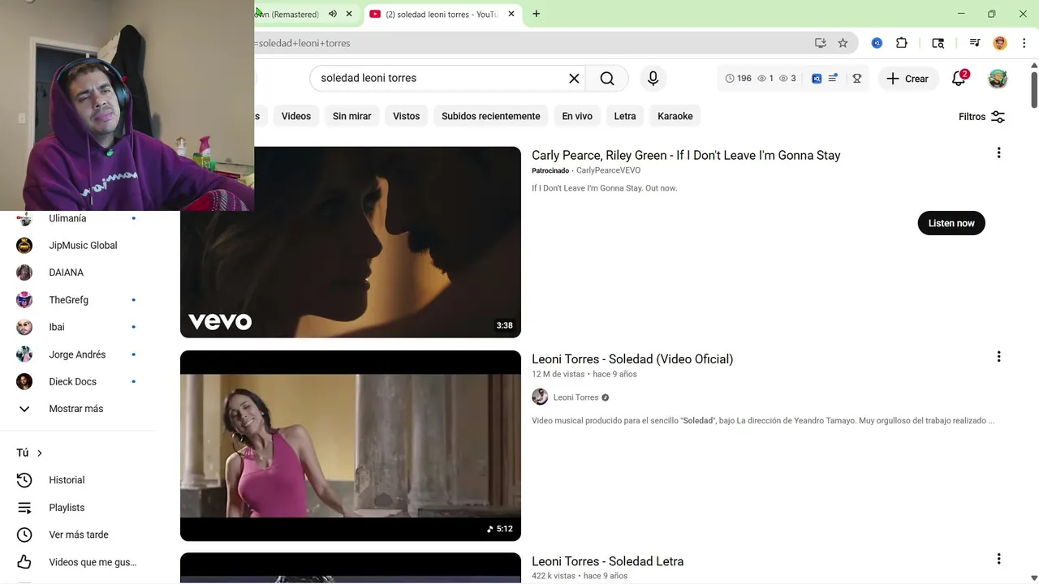Screen dimensions: 1039x584
Task: Open the tab search icon in Chrome toolbar
Action: pos(938,43)
